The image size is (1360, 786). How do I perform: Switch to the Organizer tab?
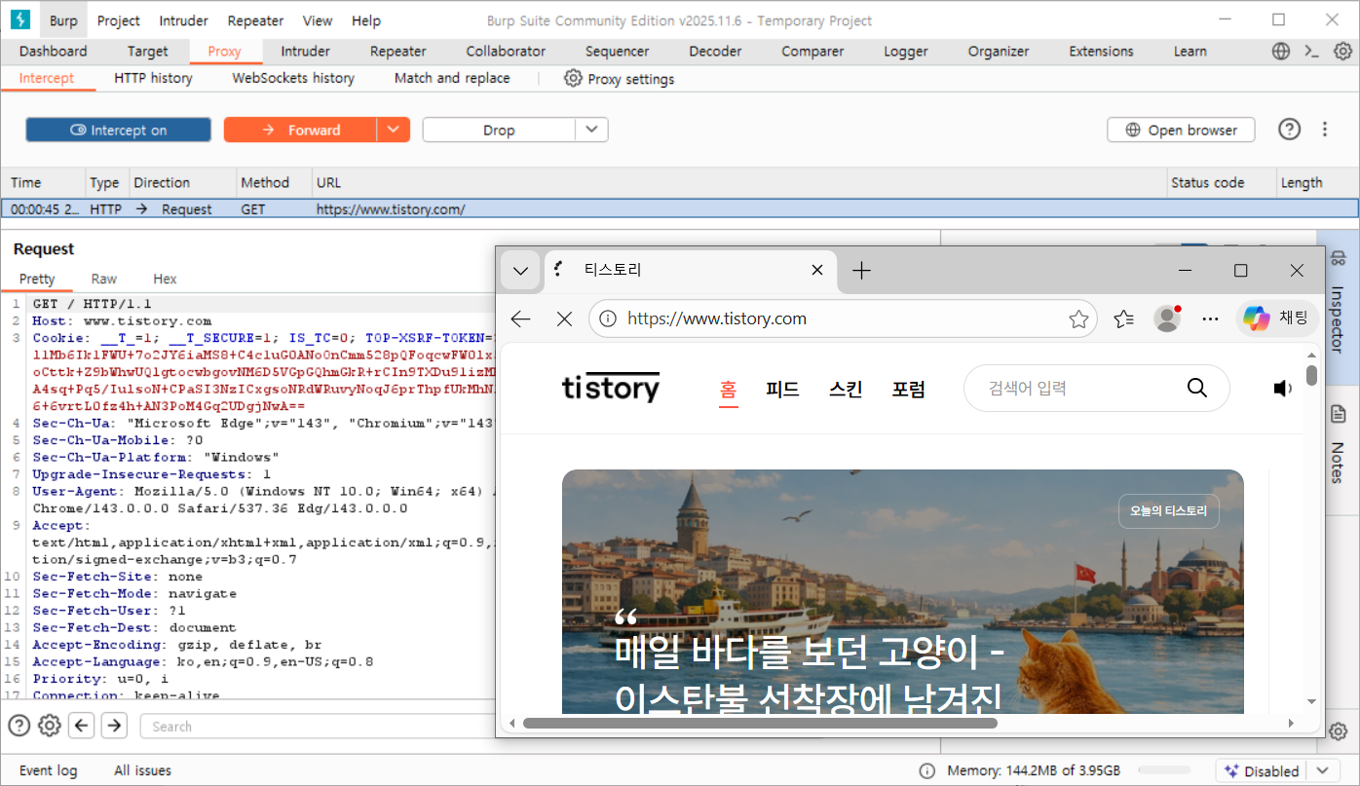[999, 52]
